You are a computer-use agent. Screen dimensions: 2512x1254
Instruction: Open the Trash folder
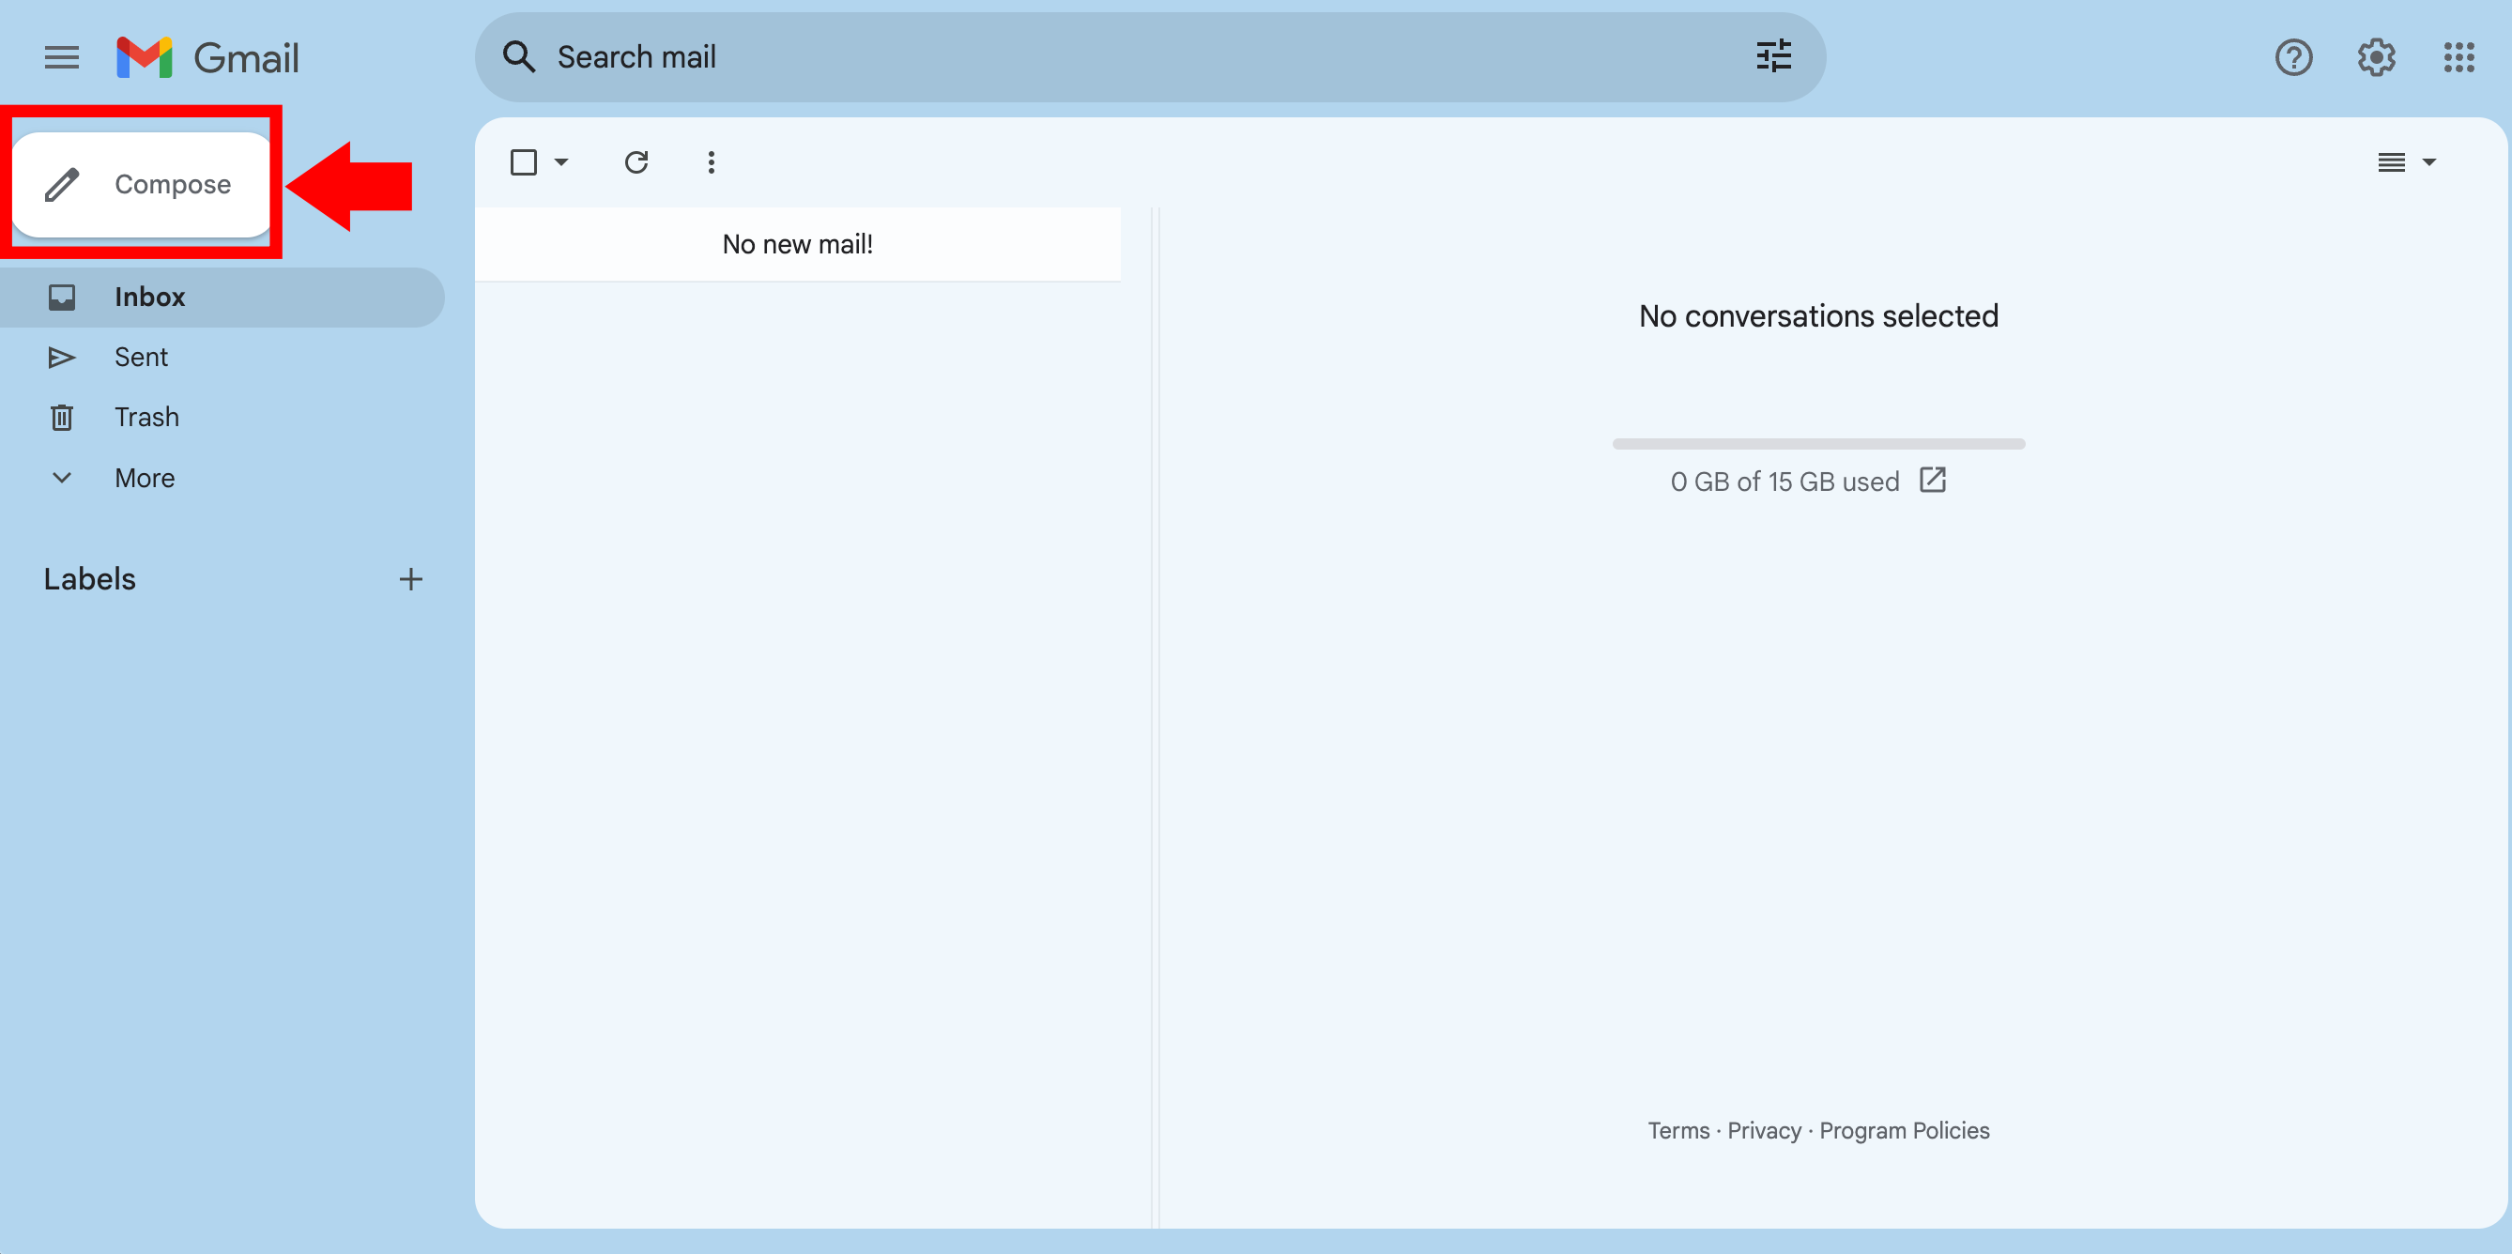[146, 418]
